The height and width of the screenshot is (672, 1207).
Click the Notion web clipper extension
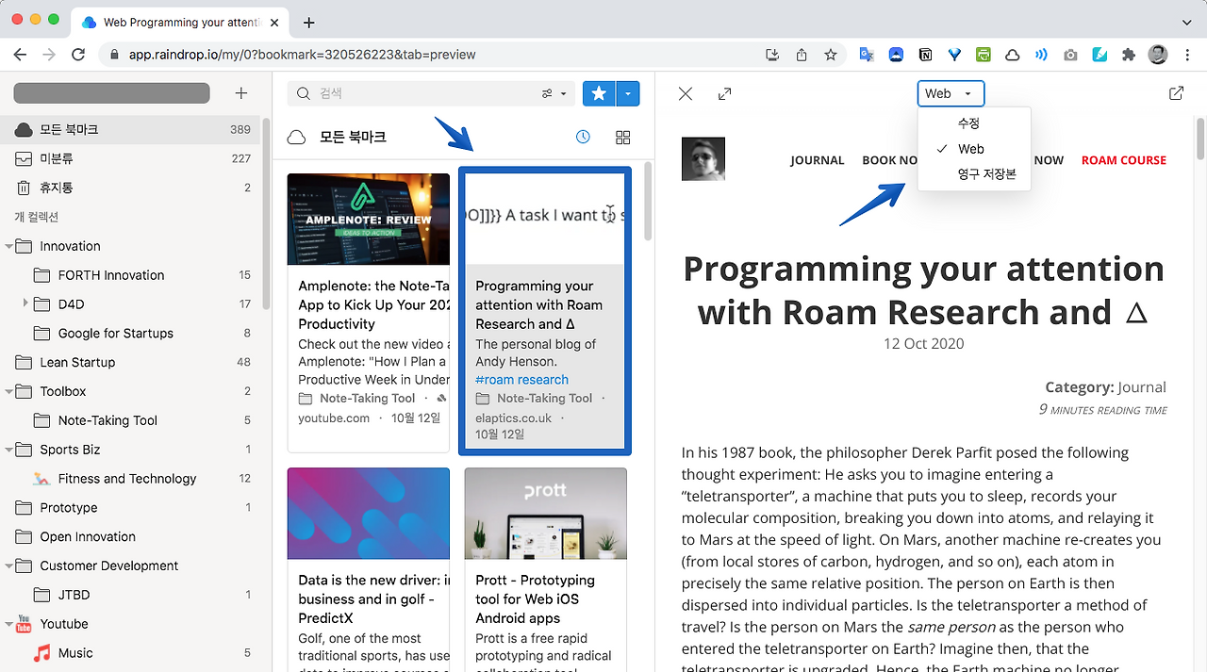click(x=925, y=55)
